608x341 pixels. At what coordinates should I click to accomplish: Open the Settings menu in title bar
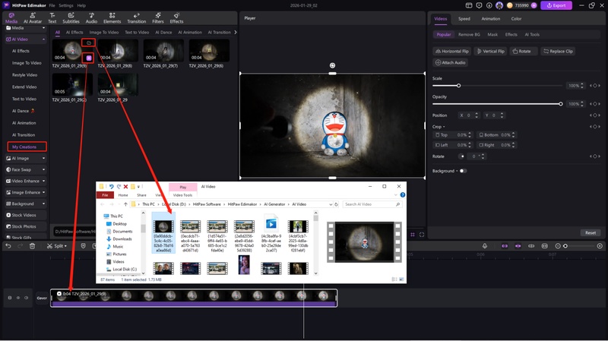coord(66,5)
